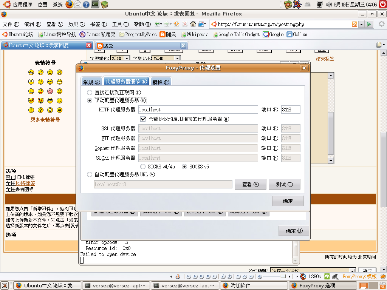The width and height of the screenshot is (387, 290).
Task: Click the orange music note status icon
Action: (178, 276)
